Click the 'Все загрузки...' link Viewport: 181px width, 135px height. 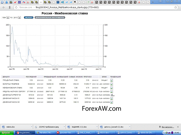click(168, 127)
